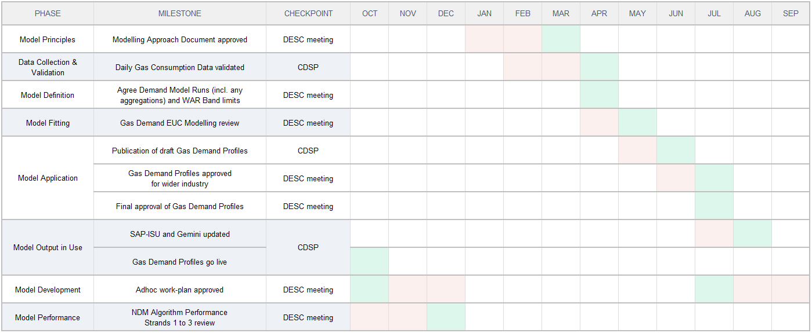This screenshot has height=333, width=812.
Task: Click Modelling Approach Document approved milestone
Action: [180, 39]
